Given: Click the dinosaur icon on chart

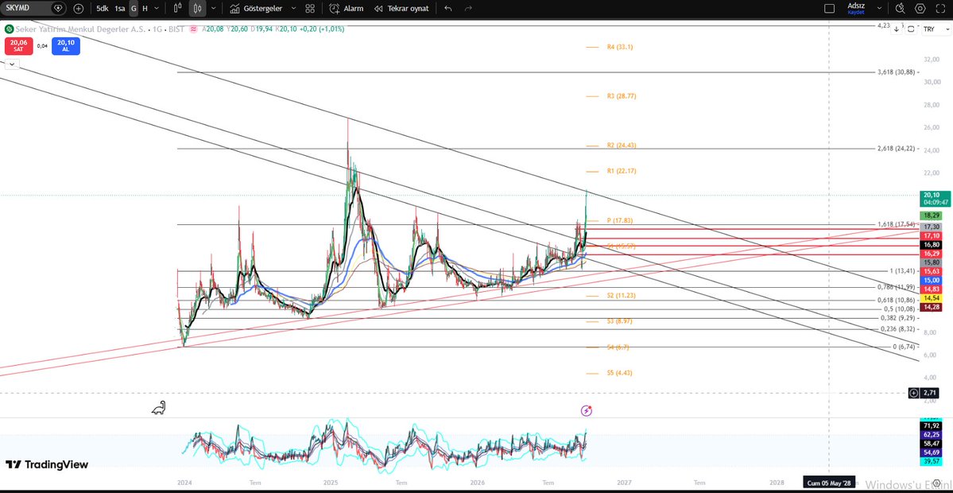Looking at the screenshot, I should 159,408.
